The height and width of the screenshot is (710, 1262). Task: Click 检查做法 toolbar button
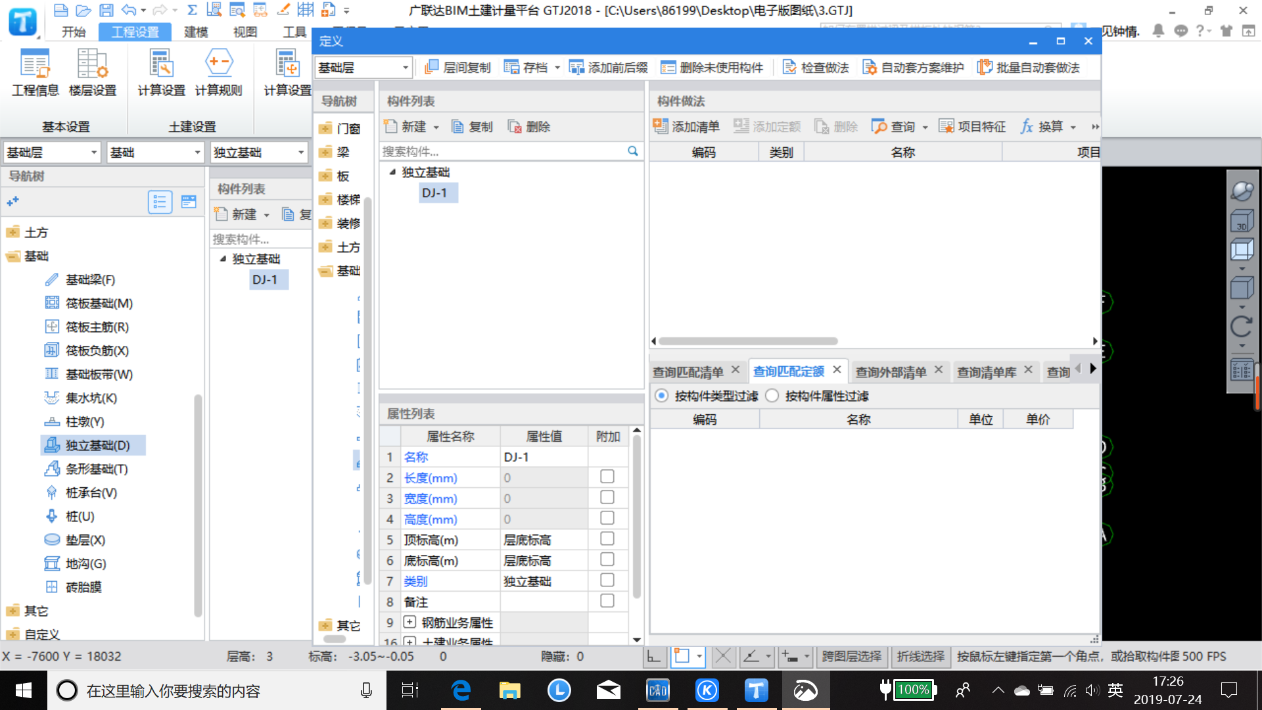(816, 68)
